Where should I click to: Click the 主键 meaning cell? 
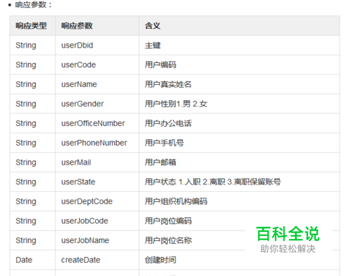pos(239,46)
